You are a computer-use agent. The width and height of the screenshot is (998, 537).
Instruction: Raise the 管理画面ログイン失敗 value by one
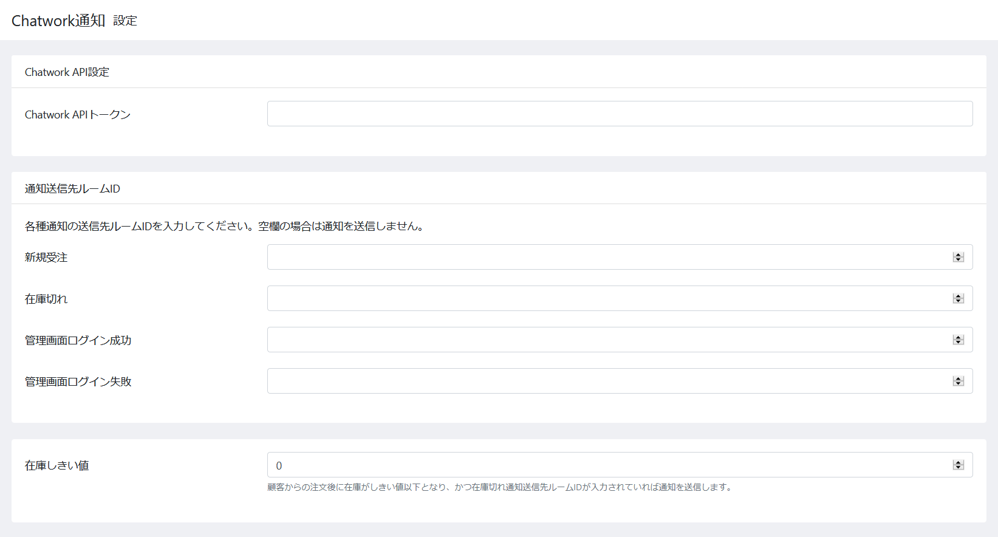pyautogui.click(x=959, y=378)
